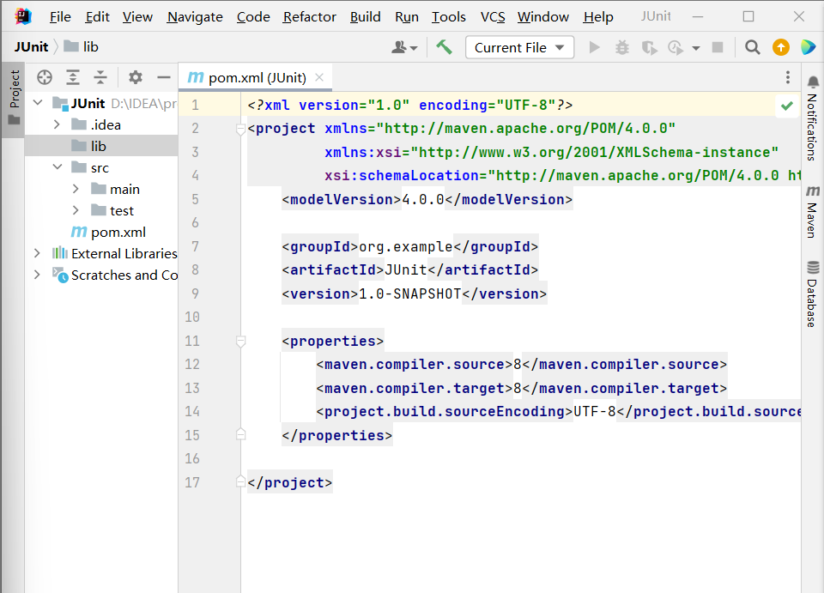
Task: Open the Build menu
Action: (366, 17)
